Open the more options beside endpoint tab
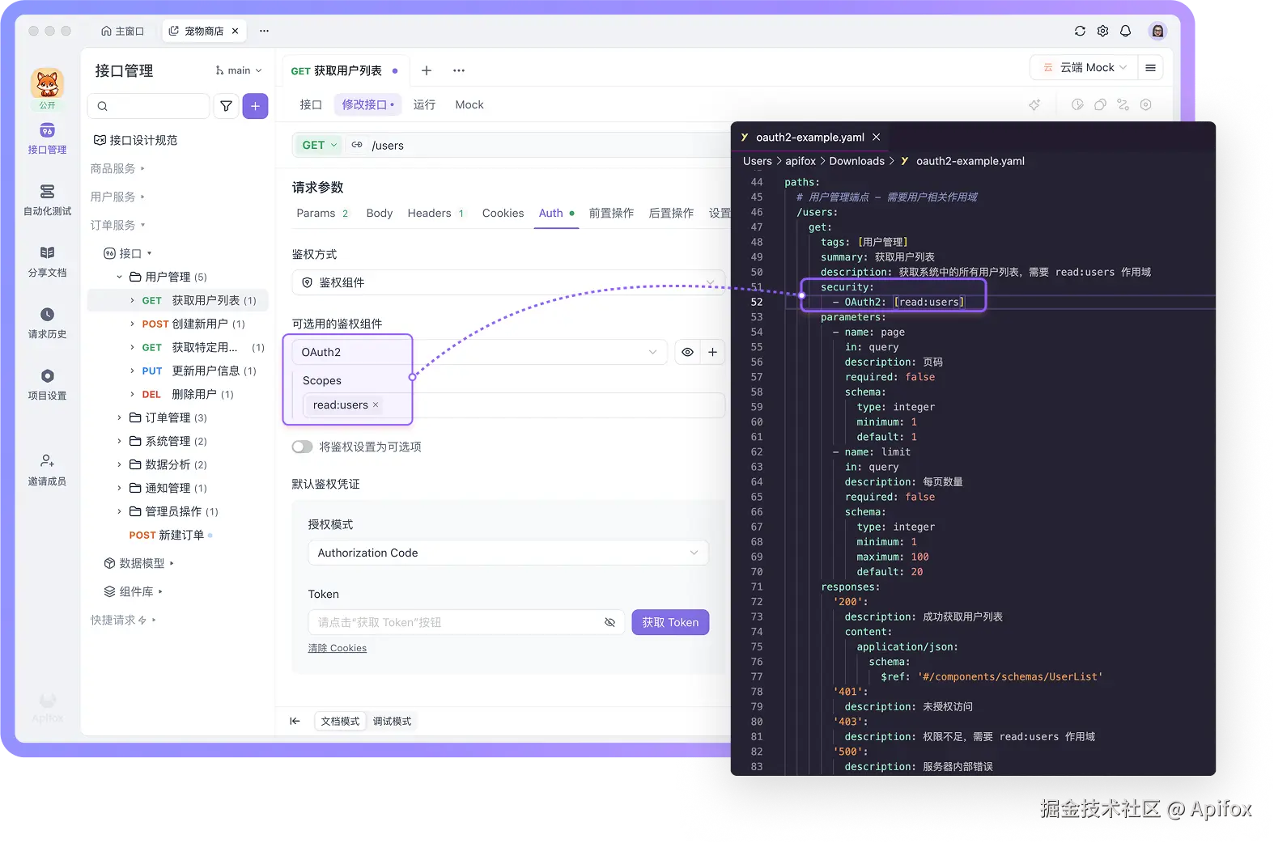This screenshot has width=1274, height=843. [459, 70]
